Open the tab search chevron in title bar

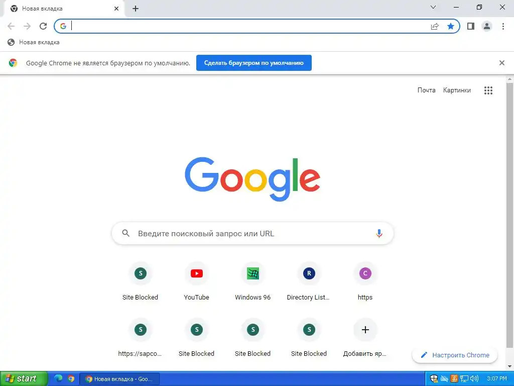tap(433, 7)
